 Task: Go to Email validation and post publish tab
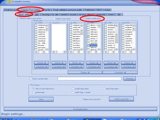pyautogui.click(x=67, y=10)
